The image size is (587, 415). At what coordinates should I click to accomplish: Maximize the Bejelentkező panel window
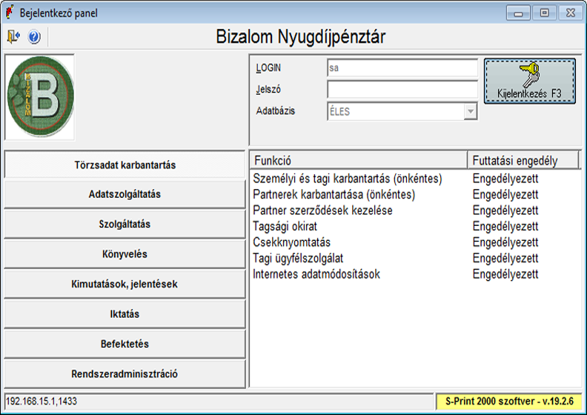544,13
